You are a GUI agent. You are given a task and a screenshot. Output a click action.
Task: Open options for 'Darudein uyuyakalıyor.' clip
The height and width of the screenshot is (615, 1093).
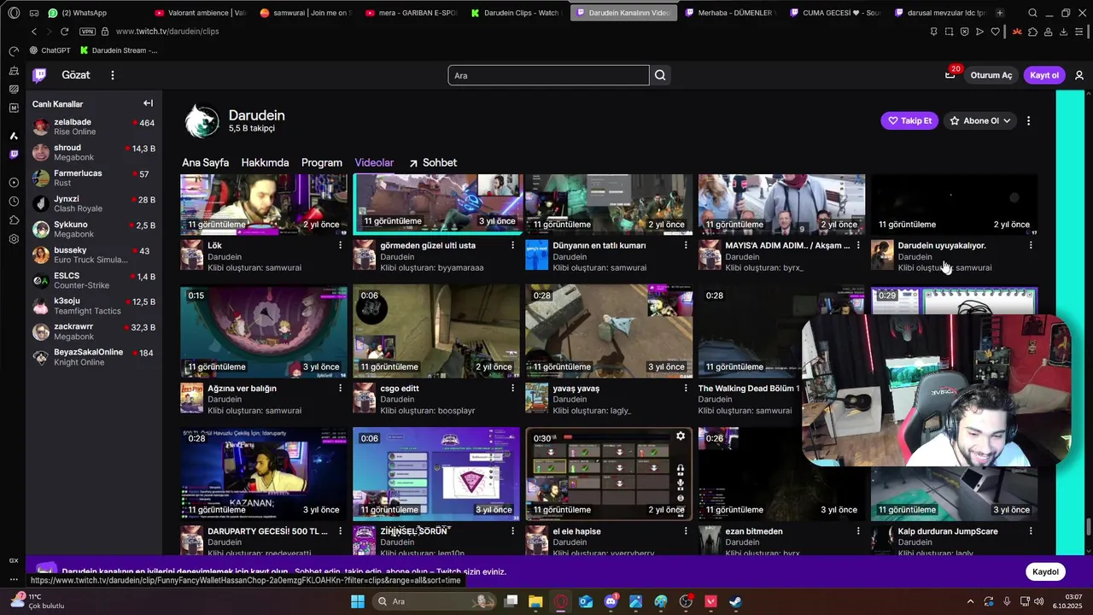[1030, 245]
